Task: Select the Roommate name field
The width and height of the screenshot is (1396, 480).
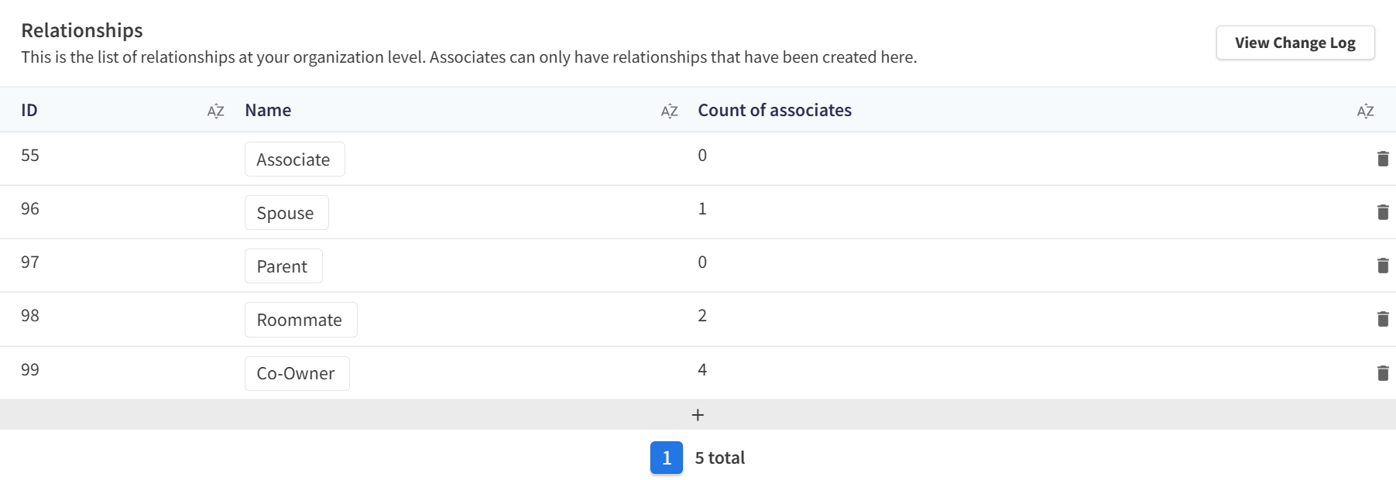Action: [300, 320]
